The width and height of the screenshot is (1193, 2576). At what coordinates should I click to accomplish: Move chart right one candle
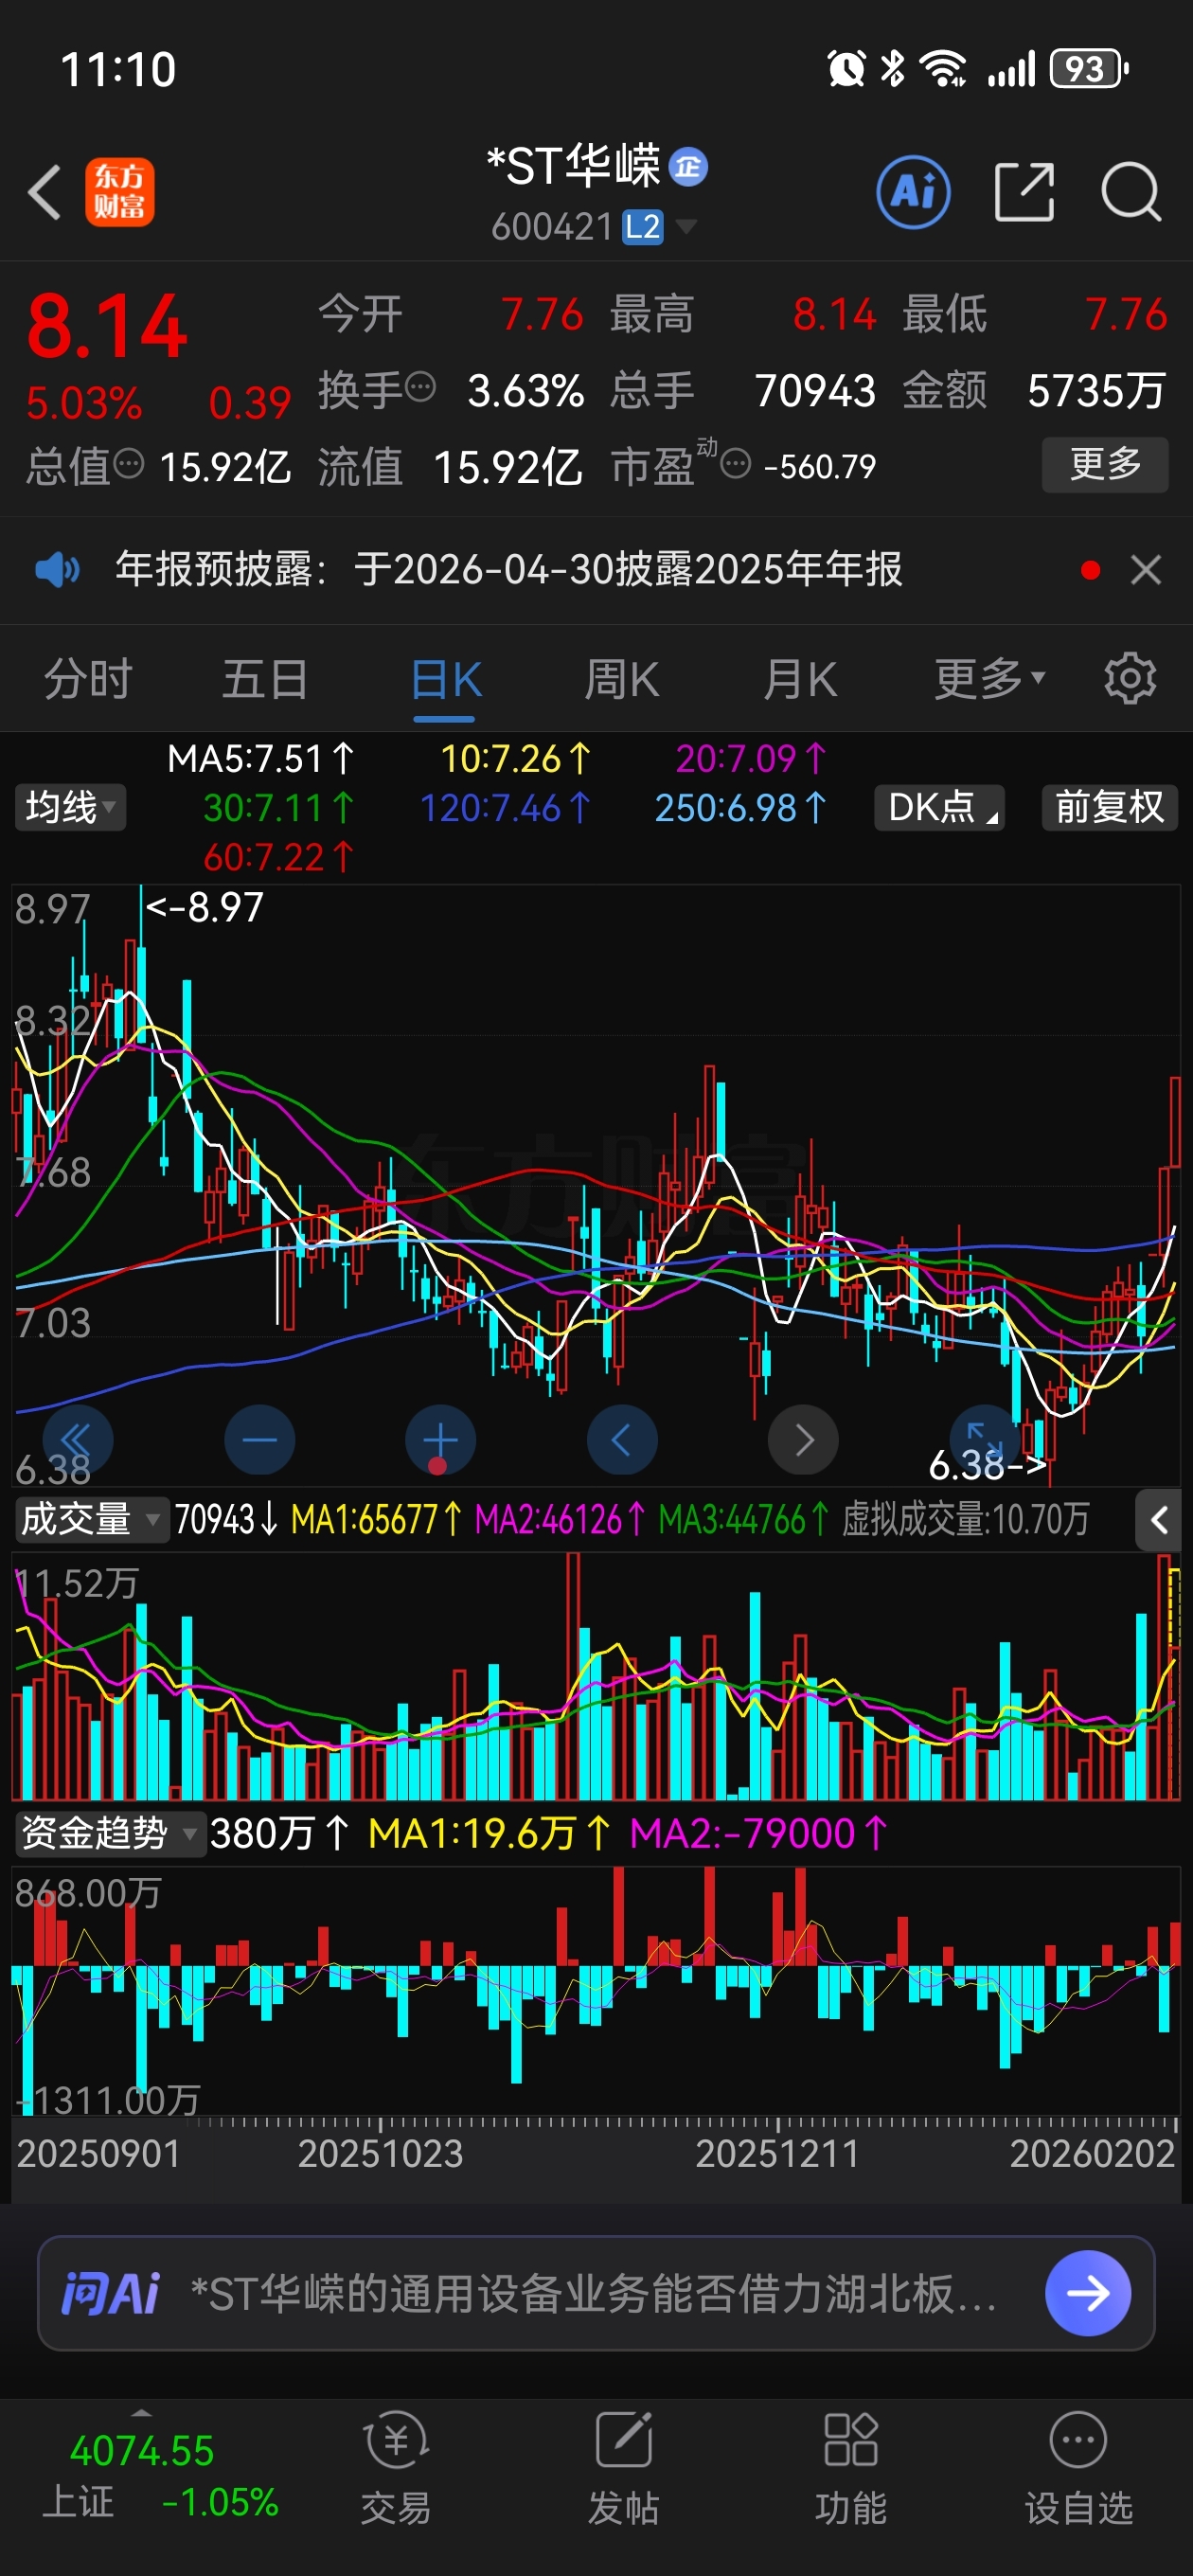(803, 1440)
